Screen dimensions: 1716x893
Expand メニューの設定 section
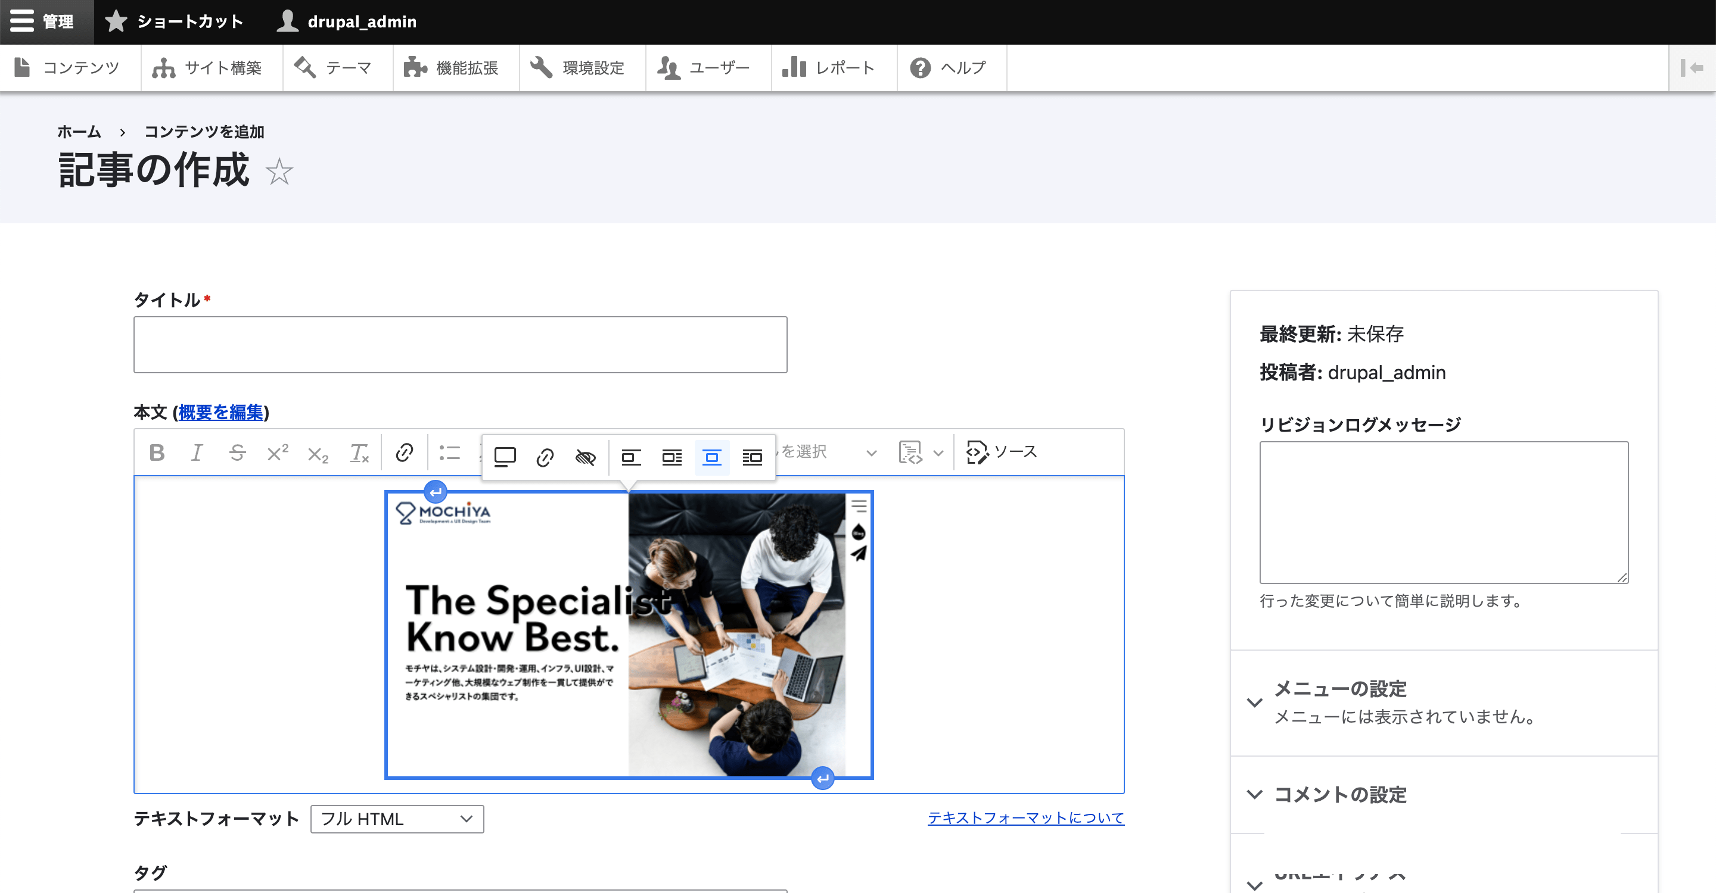(x=1444, y=702)
